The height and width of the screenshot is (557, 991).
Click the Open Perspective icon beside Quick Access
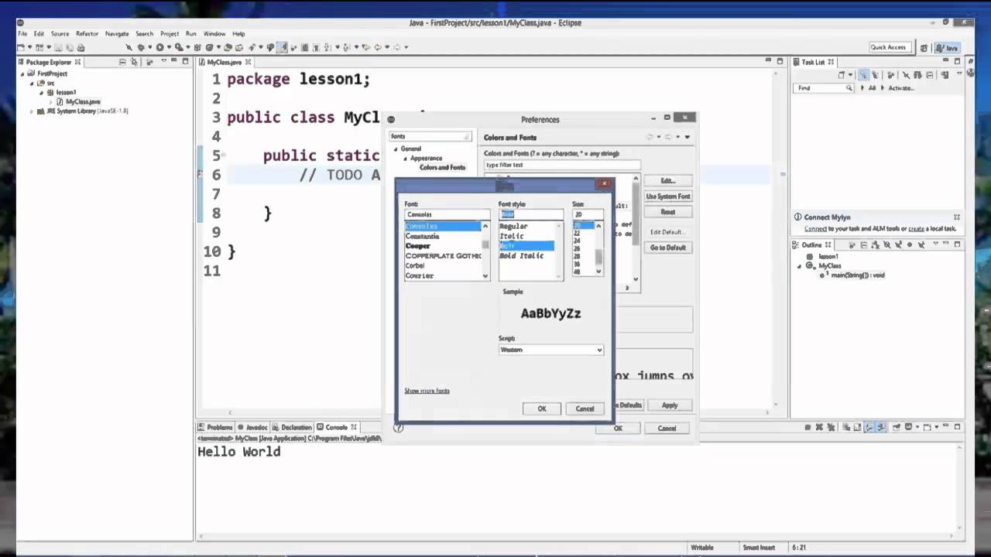click(x=924, y=48)
